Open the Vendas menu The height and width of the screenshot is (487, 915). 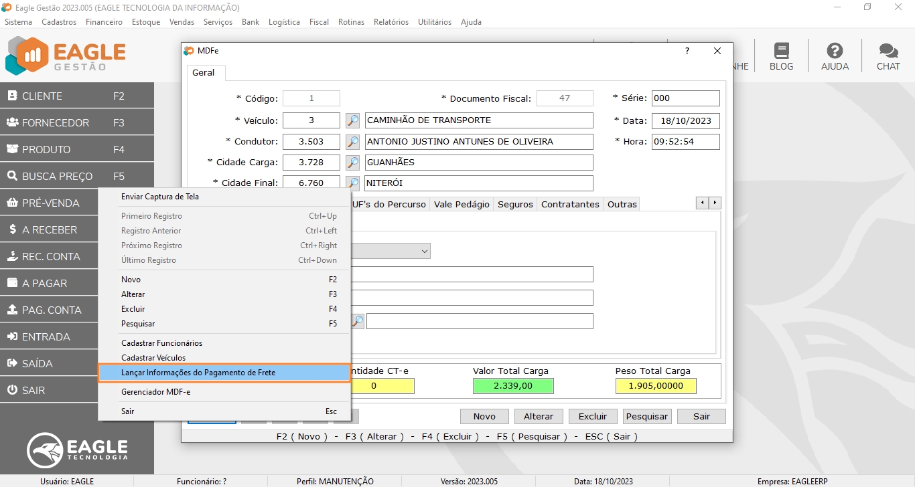[x=182, y=22]
